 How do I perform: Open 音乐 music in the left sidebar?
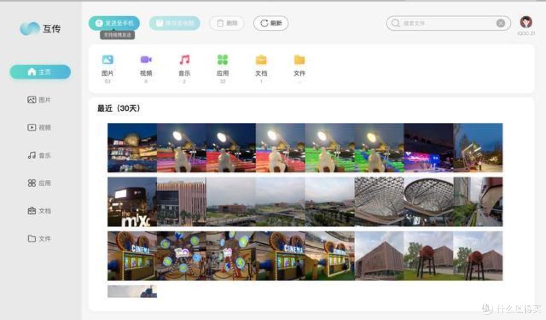[x=39, y=155]
